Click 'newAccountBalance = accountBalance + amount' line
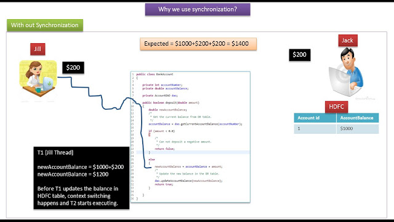 click(x=188, y=166)
